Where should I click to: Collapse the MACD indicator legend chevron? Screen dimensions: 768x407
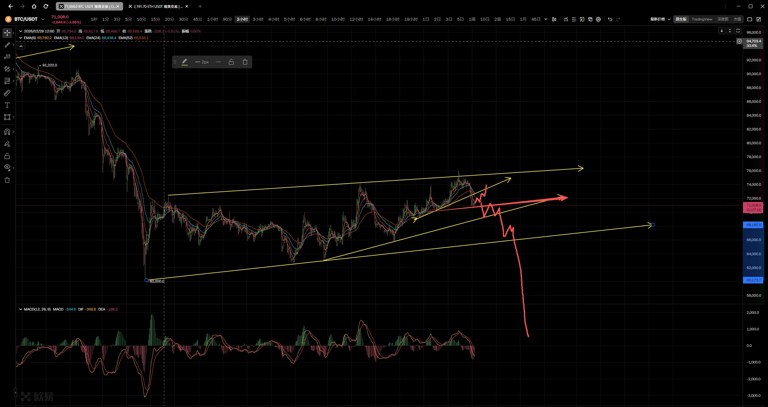[21, 309]
